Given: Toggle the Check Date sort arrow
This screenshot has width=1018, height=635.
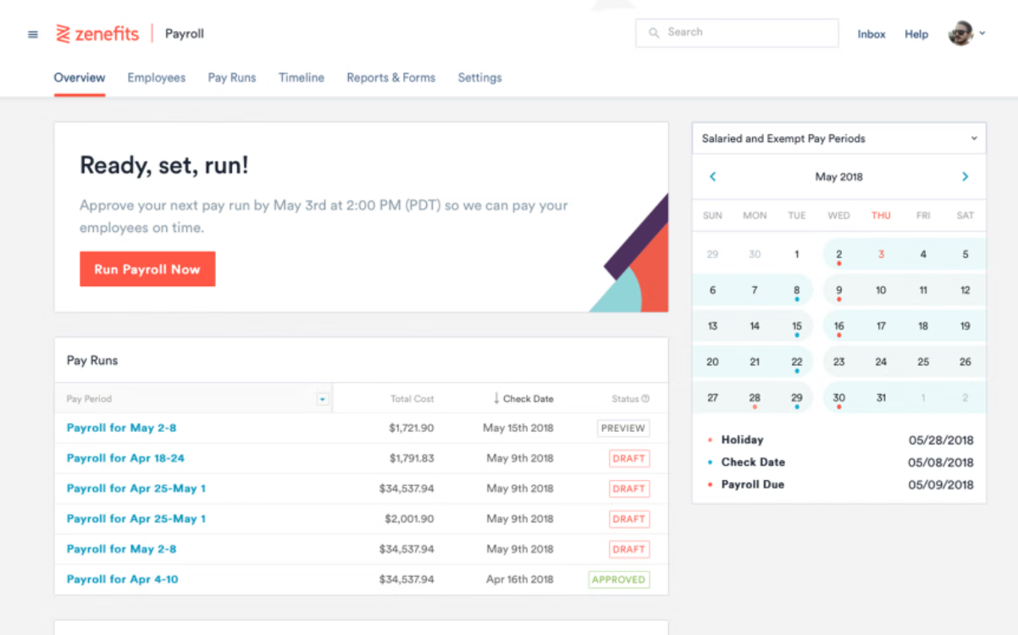Looking at the screenshot, I should click(x=495, y=398).
